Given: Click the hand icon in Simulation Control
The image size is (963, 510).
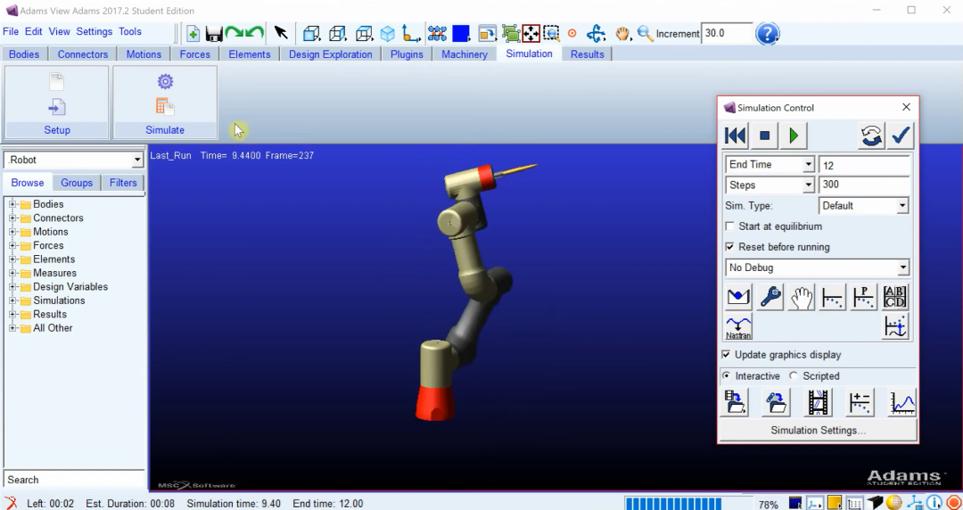Looking at the screenshot, I should 801,298.
